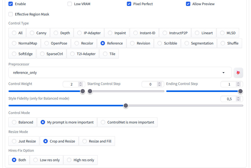Select the Canny control type

38,33
